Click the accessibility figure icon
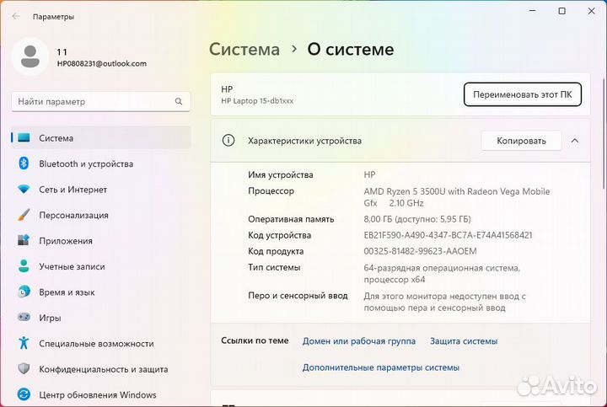Viewport: 607px width, 407px height. 24,343
